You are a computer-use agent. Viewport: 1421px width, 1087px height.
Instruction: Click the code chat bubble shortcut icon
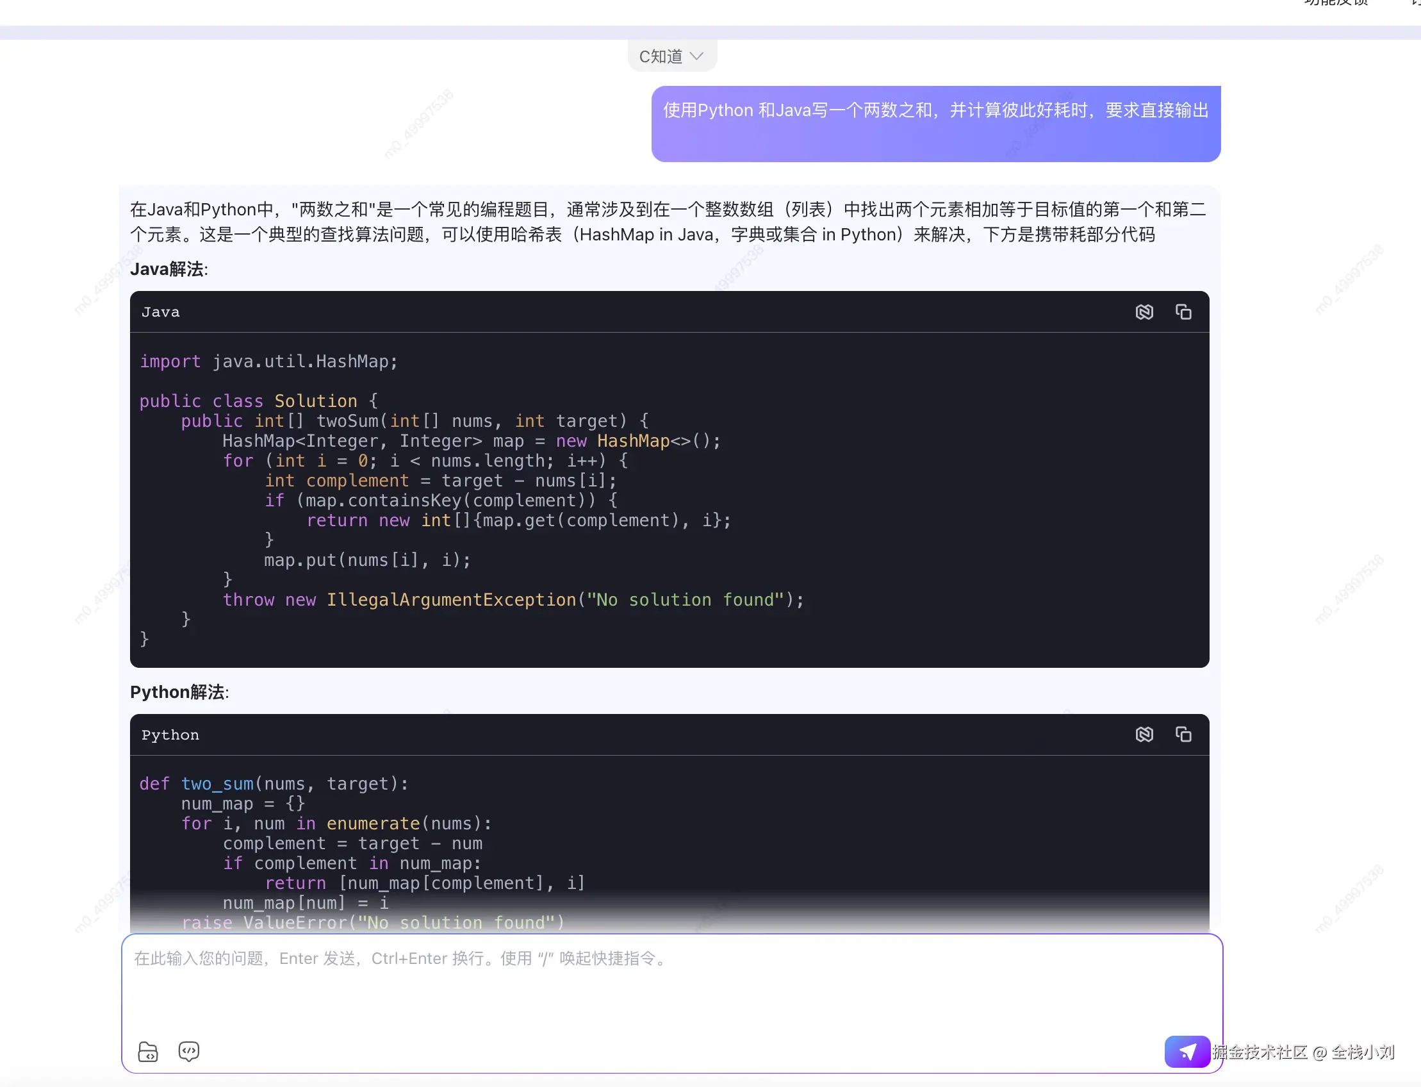point(189,1051)
